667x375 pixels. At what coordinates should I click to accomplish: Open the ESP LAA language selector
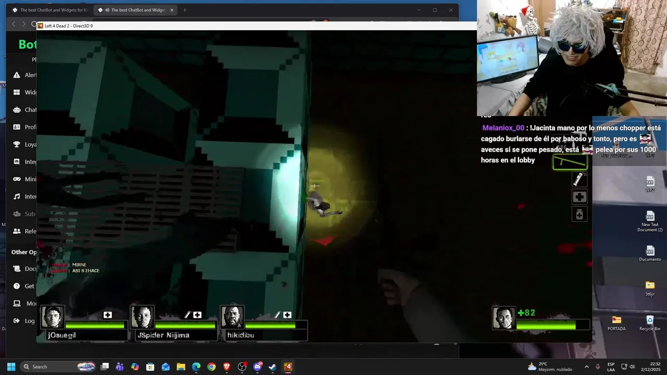(611, 367)
